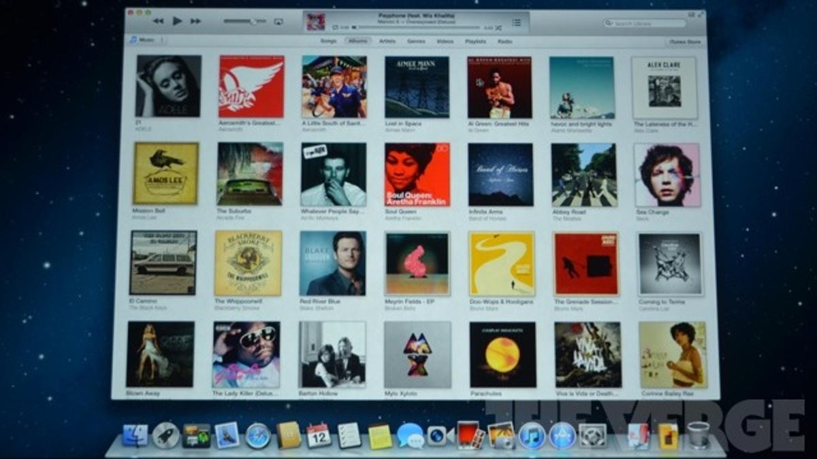Switch to the Songs tab
The width and height of the screenshot is (817, 459).
[329, 41]
